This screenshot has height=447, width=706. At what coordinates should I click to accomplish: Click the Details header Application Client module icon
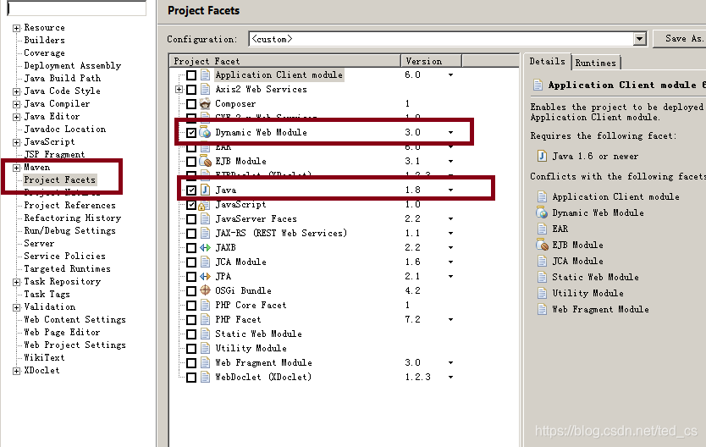click(538, 85)
